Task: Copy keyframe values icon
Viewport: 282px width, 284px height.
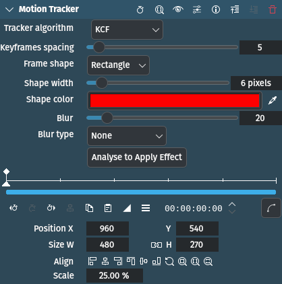Action: point(89,208)
